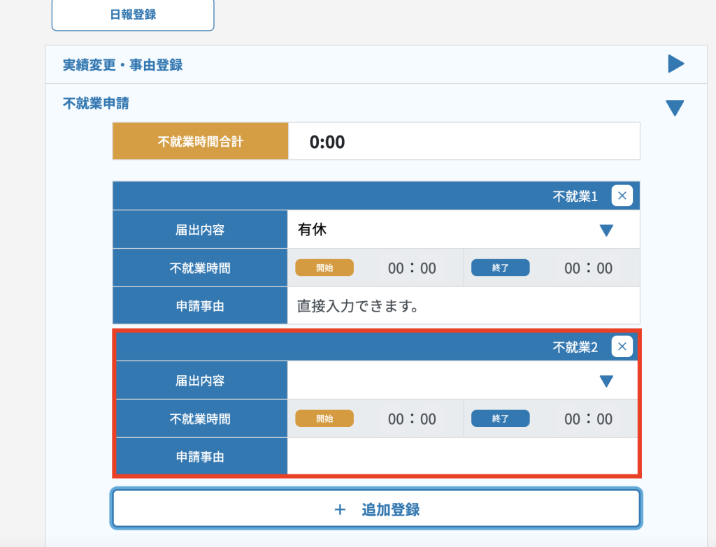Open the empty 届出内容 dropdown in 不就業2
This screenshot has height=547, width=716.
[x=462, y=380]
